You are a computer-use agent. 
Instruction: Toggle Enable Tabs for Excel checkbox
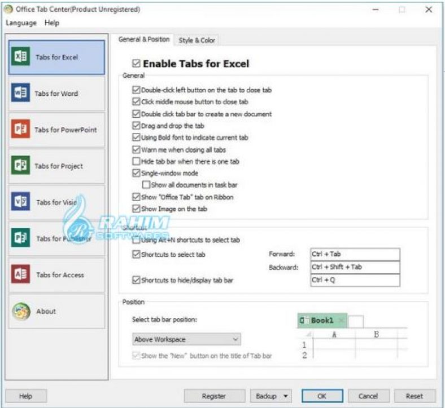point(136,63)
